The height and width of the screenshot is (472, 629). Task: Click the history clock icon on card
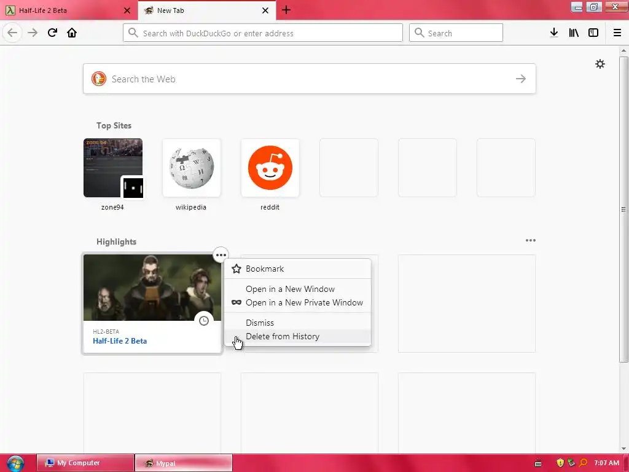pyautogui.click(x=204, y=321)
